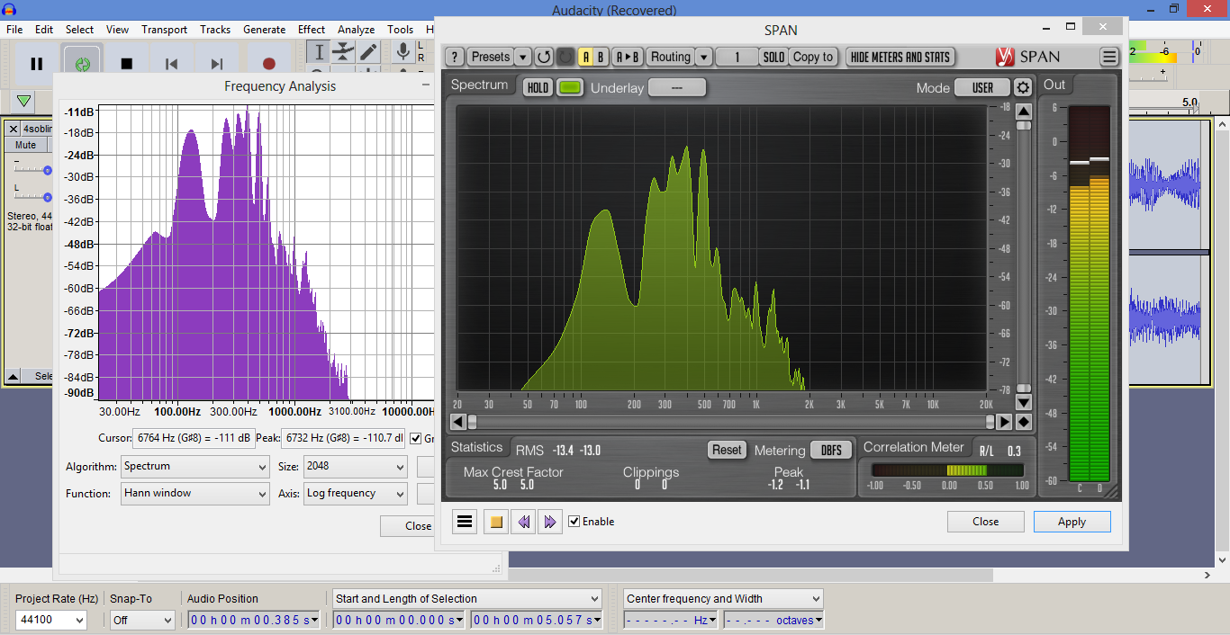This screenshot has height=635, width=1230.
Task: Click Hide Meters and Stats button
Action: click(900, 57)
